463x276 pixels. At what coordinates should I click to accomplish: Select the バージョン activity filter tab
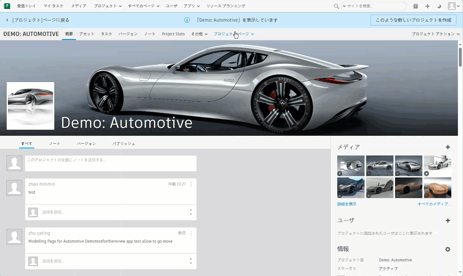coord(86,144)
